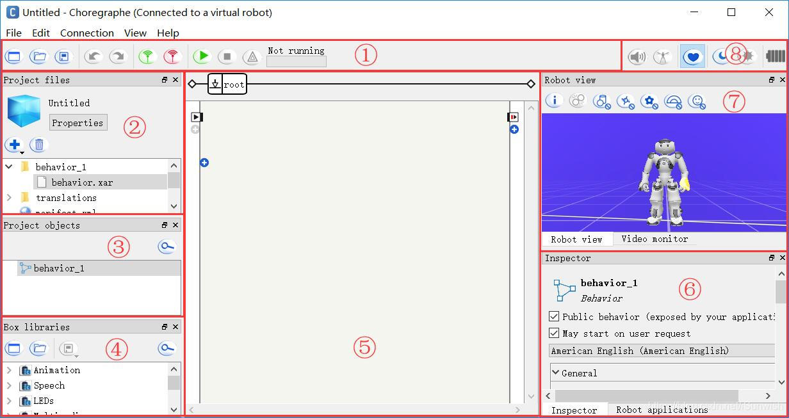Click the speaker volume icon
789x418 pixels.
637,57
